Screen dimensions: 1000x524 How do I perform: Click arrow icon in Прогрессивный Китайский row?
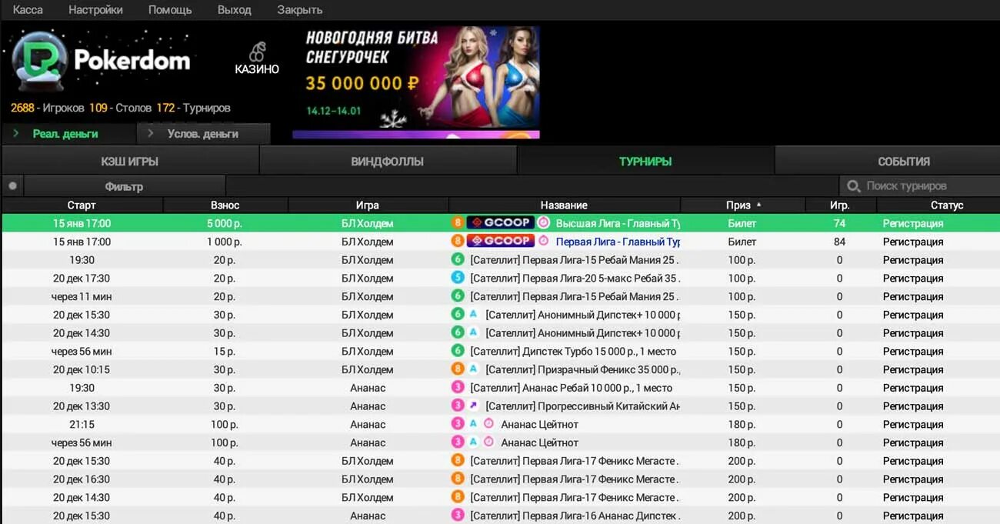[473, 406]
